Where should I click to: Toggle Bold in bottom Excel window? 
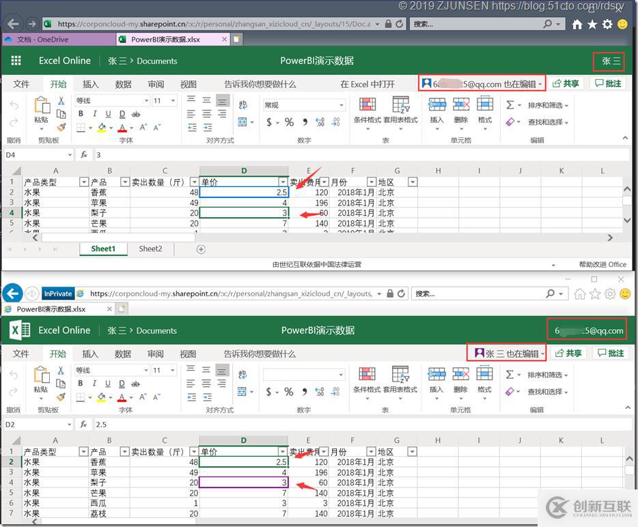pos(81,384)
